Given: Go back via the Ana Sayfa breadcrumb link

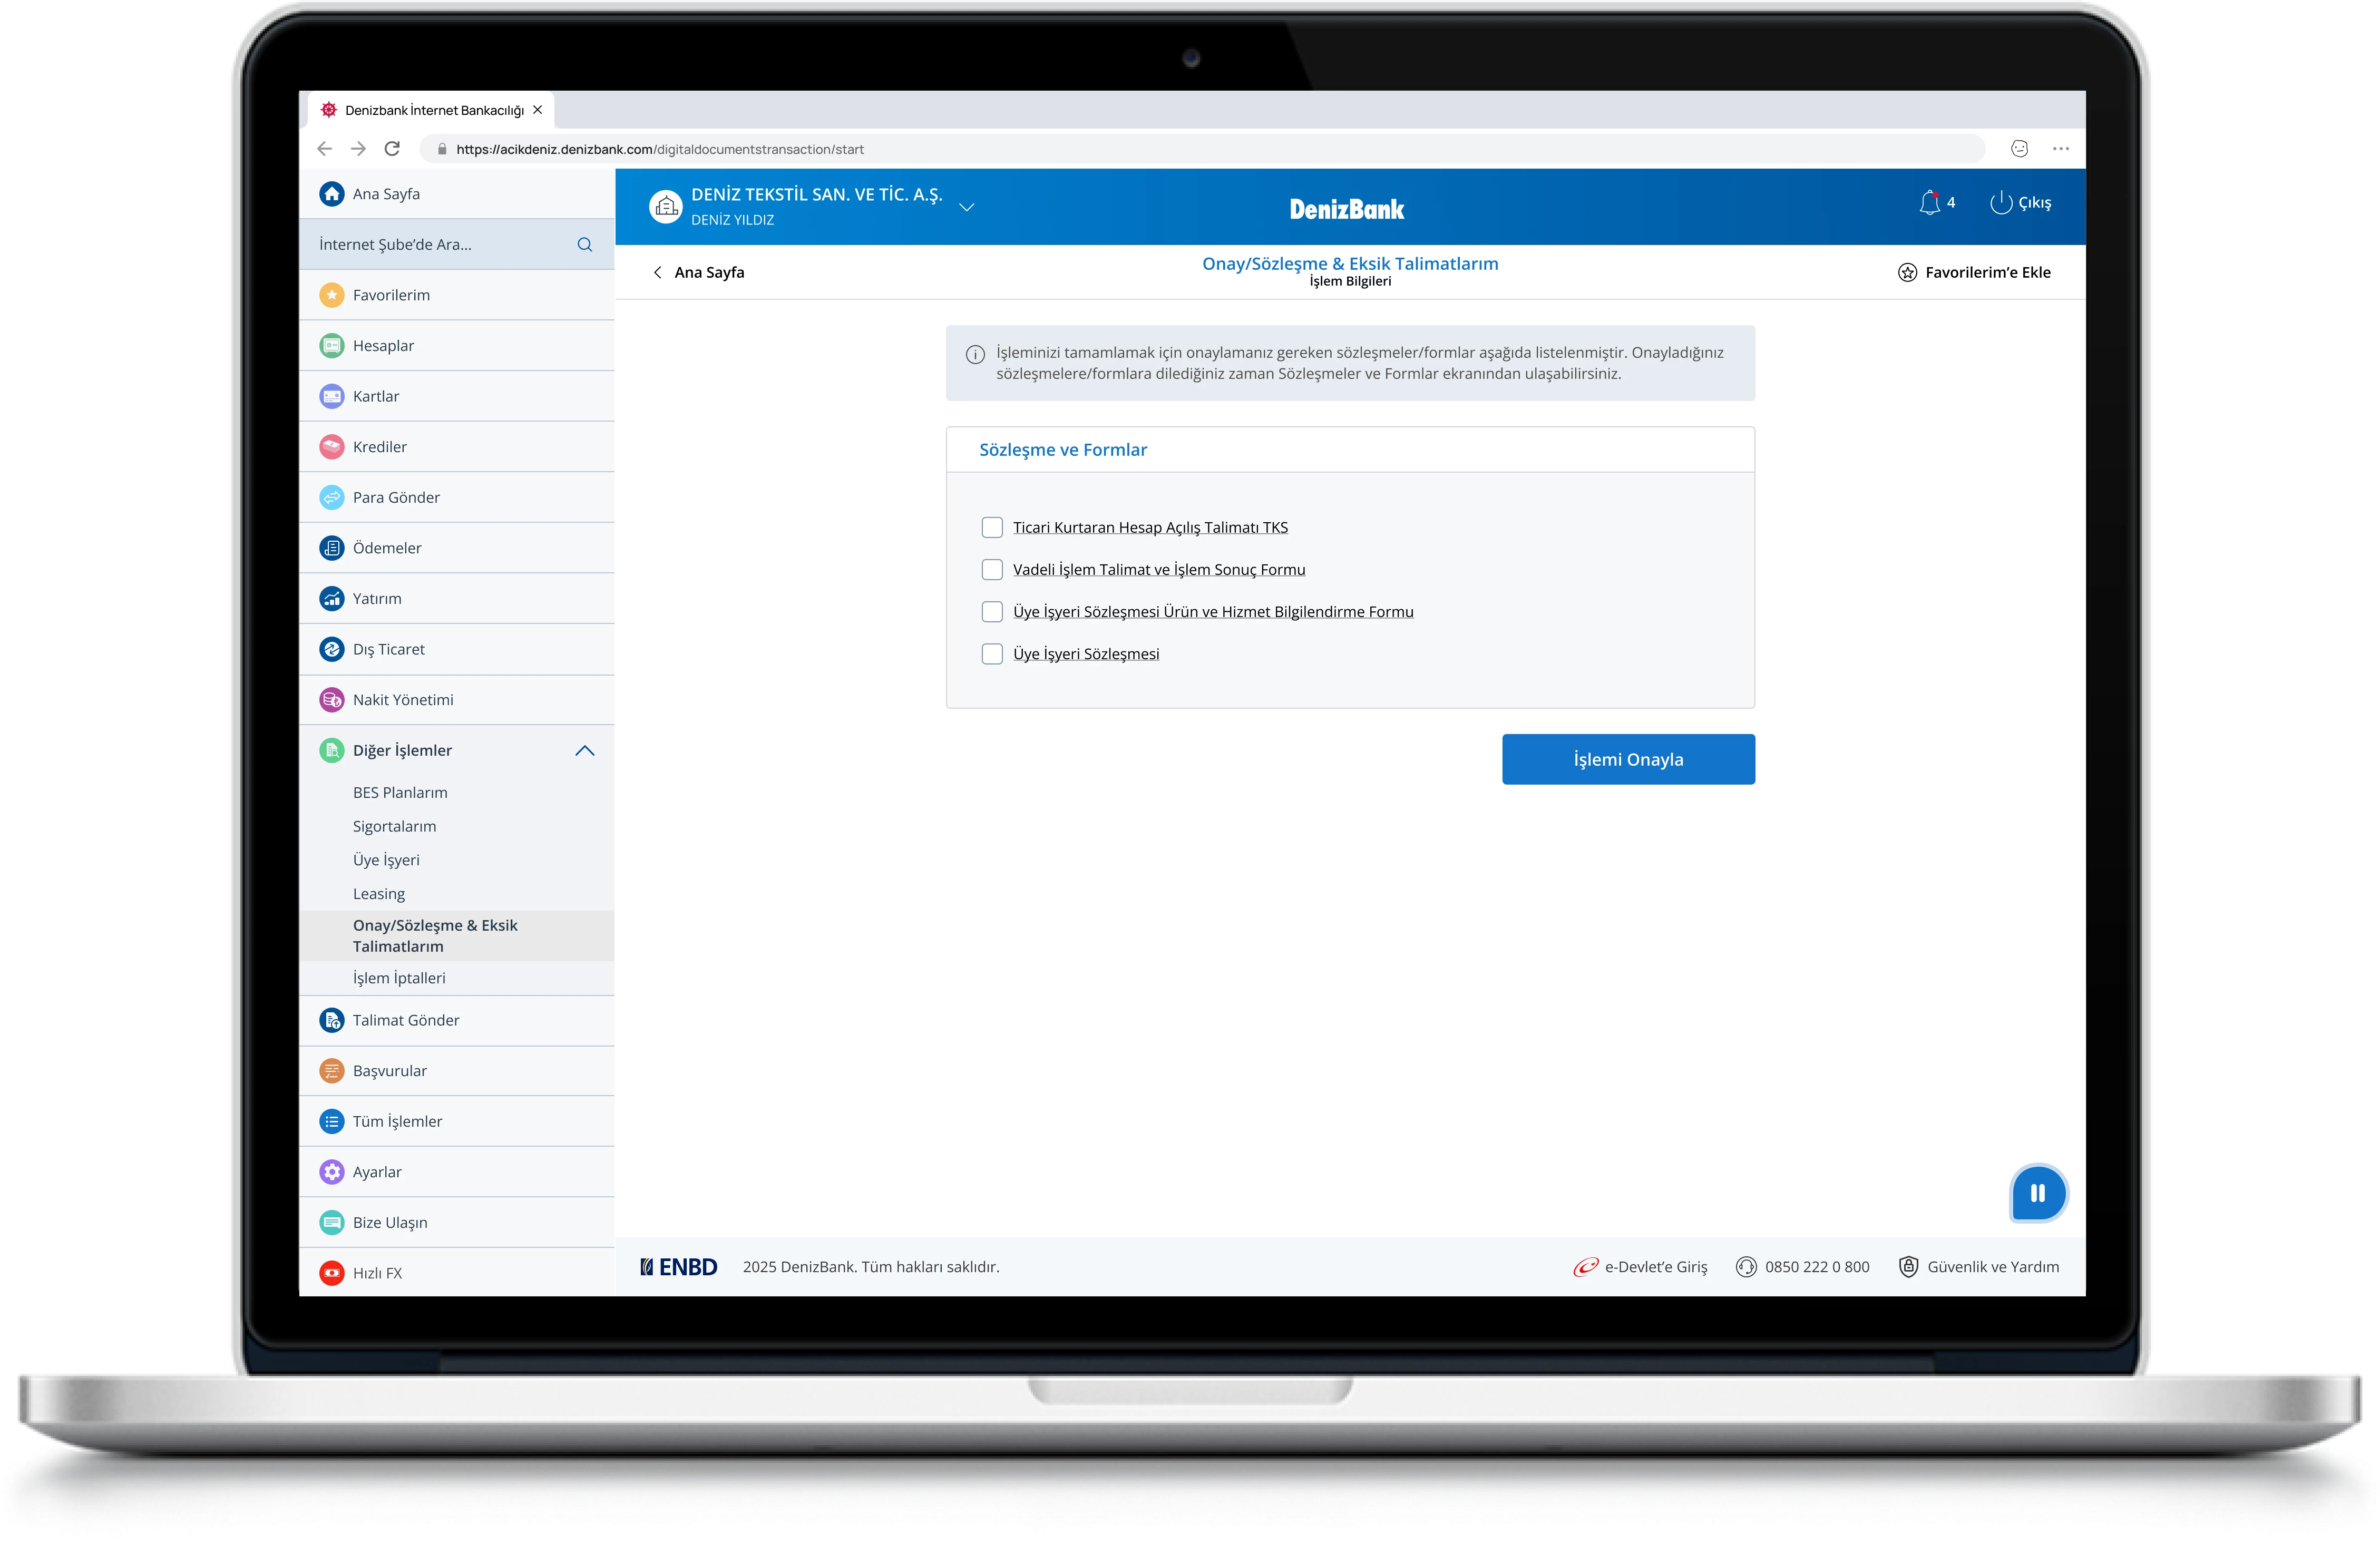Looking at the screenshot, I should click(699, 273).
